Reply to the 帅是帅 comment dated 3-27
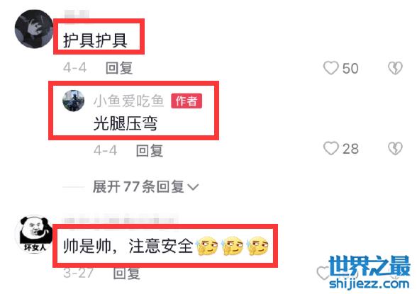Screen dimensions: 417x294 point(126,273)
